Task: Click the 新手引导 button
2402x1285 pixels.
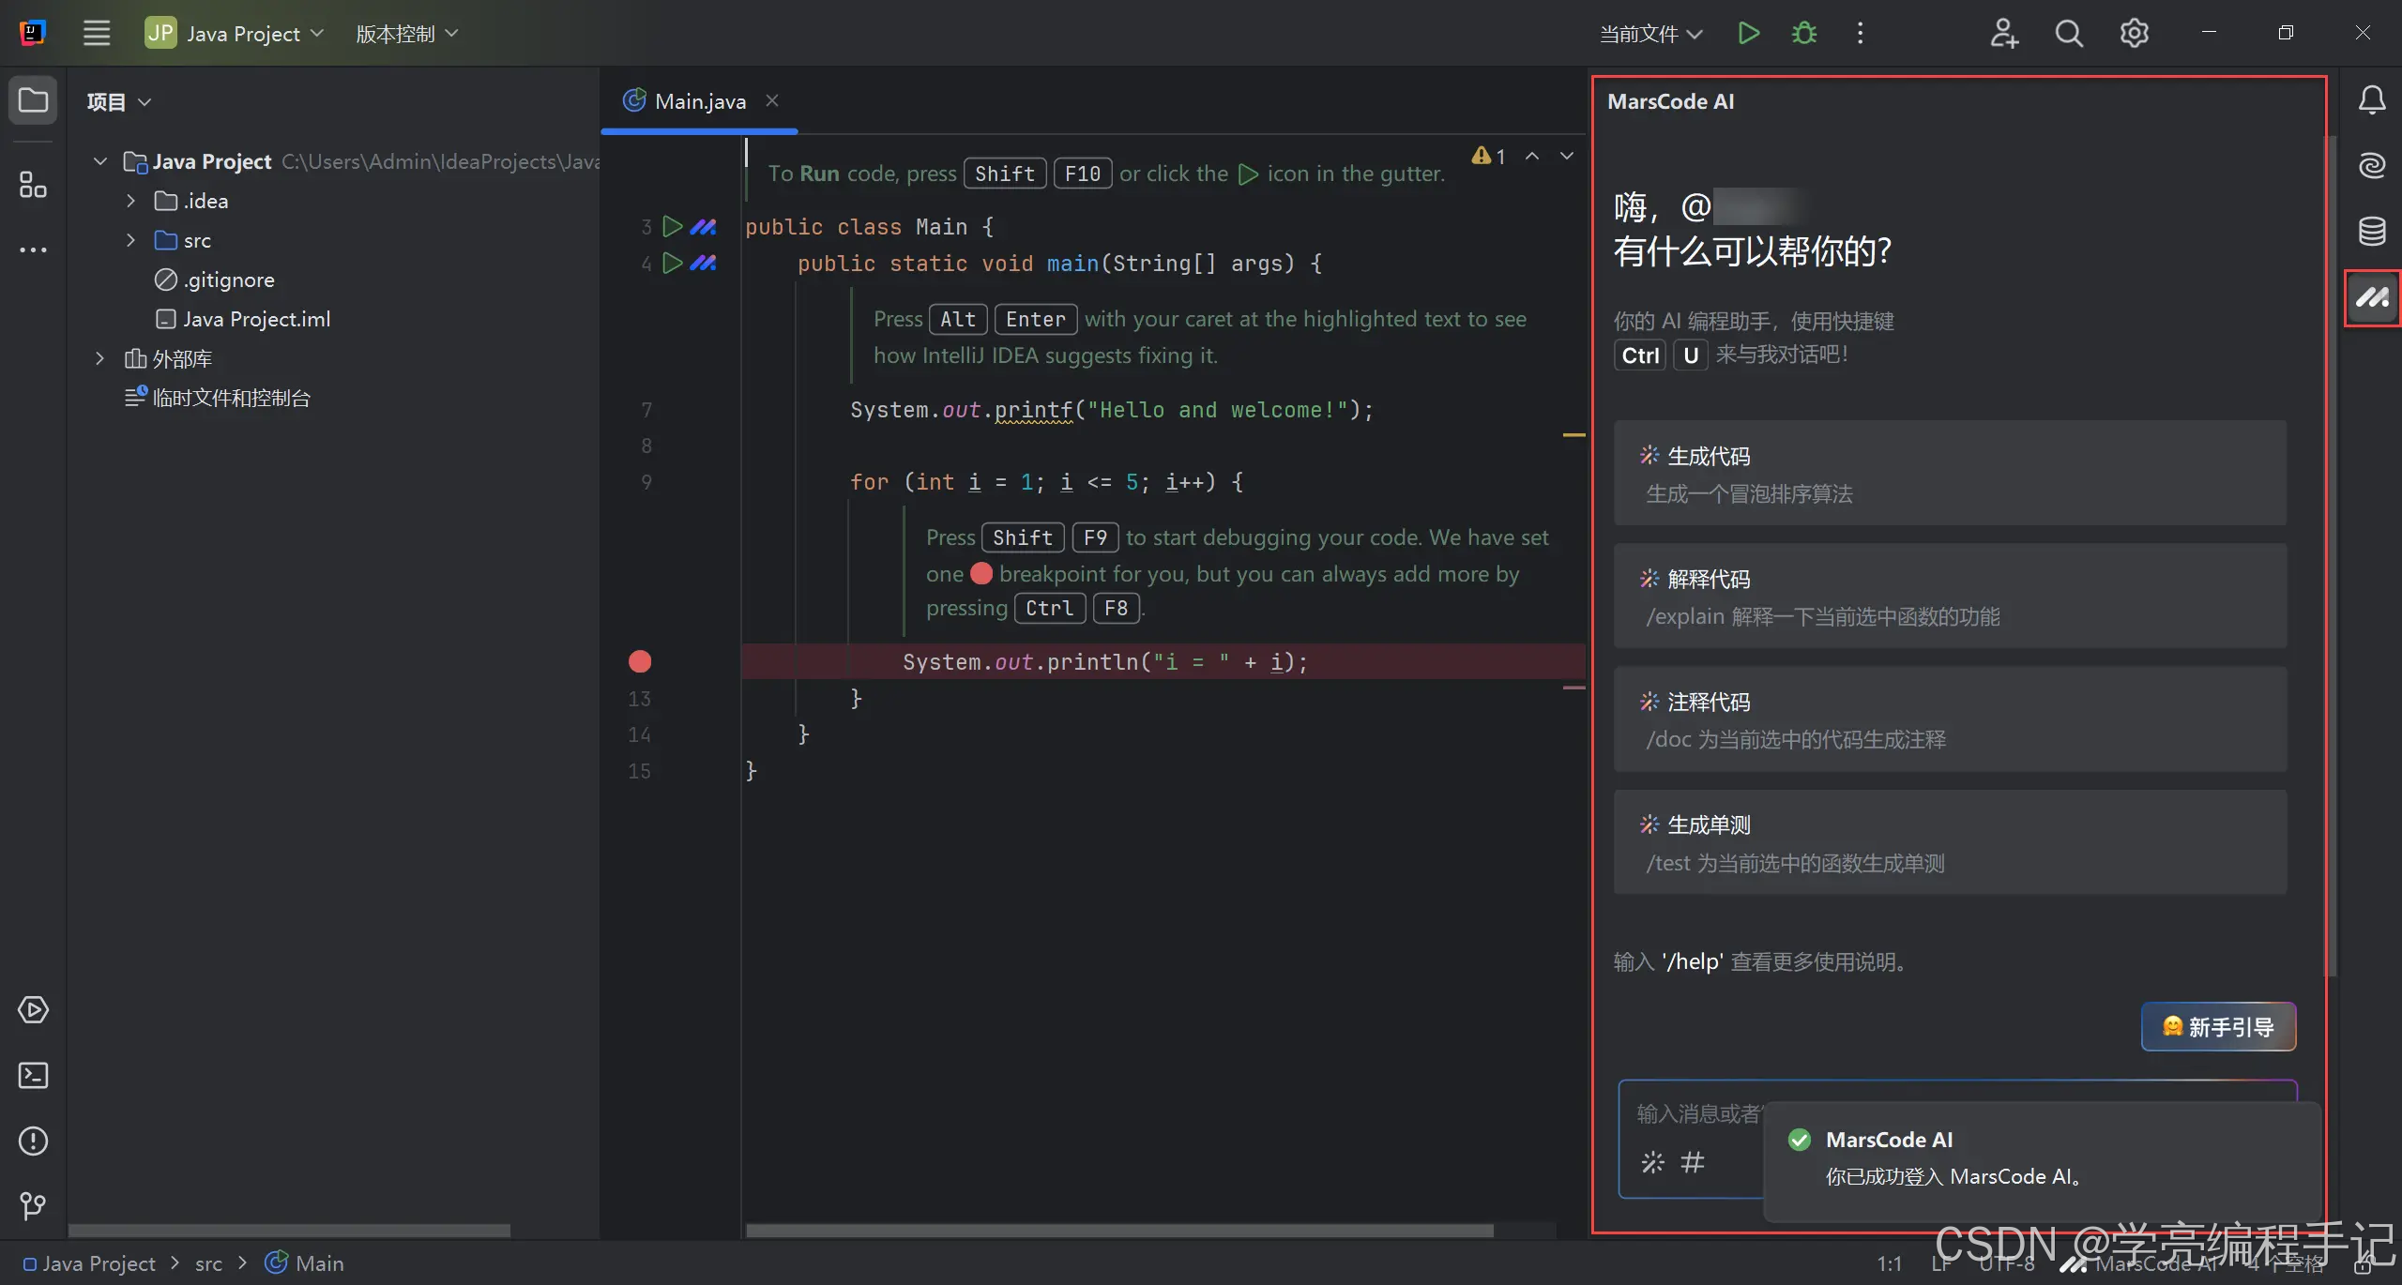Action: tap(2218, 1027)
